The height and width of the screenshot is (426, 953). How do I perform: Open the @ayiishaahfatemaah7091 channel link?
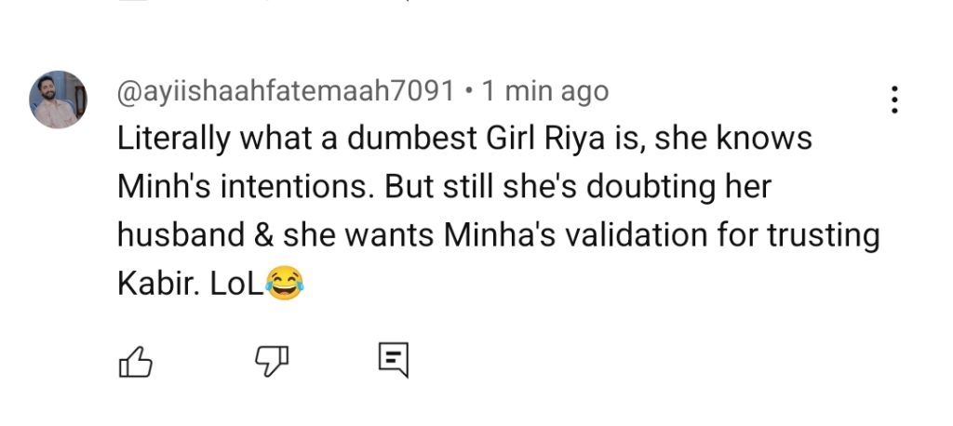[x=287, y=91]
